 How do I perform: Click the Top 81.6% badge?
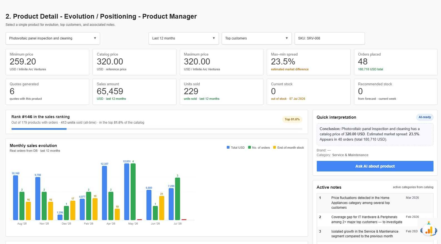click(292, 119)
